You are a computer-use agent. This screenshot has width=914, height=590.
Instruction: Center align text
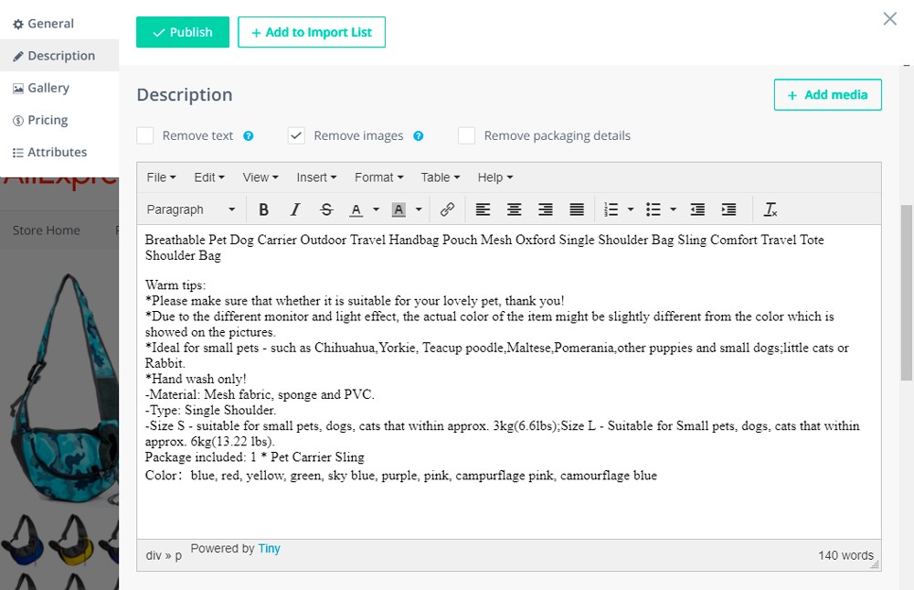point(514,209)
